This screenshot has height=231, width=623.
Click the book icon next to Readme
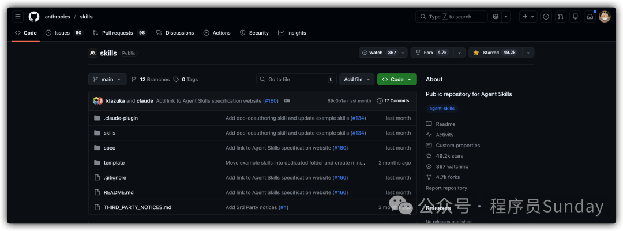point(429,124)
